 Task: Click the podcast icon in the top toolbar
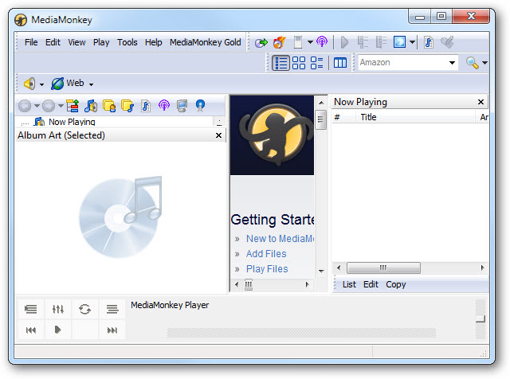coord(322,42)
